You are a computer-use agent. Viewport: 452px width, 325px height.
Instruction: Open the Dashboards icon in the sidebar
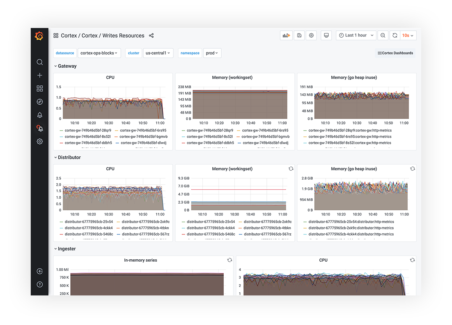39,88
